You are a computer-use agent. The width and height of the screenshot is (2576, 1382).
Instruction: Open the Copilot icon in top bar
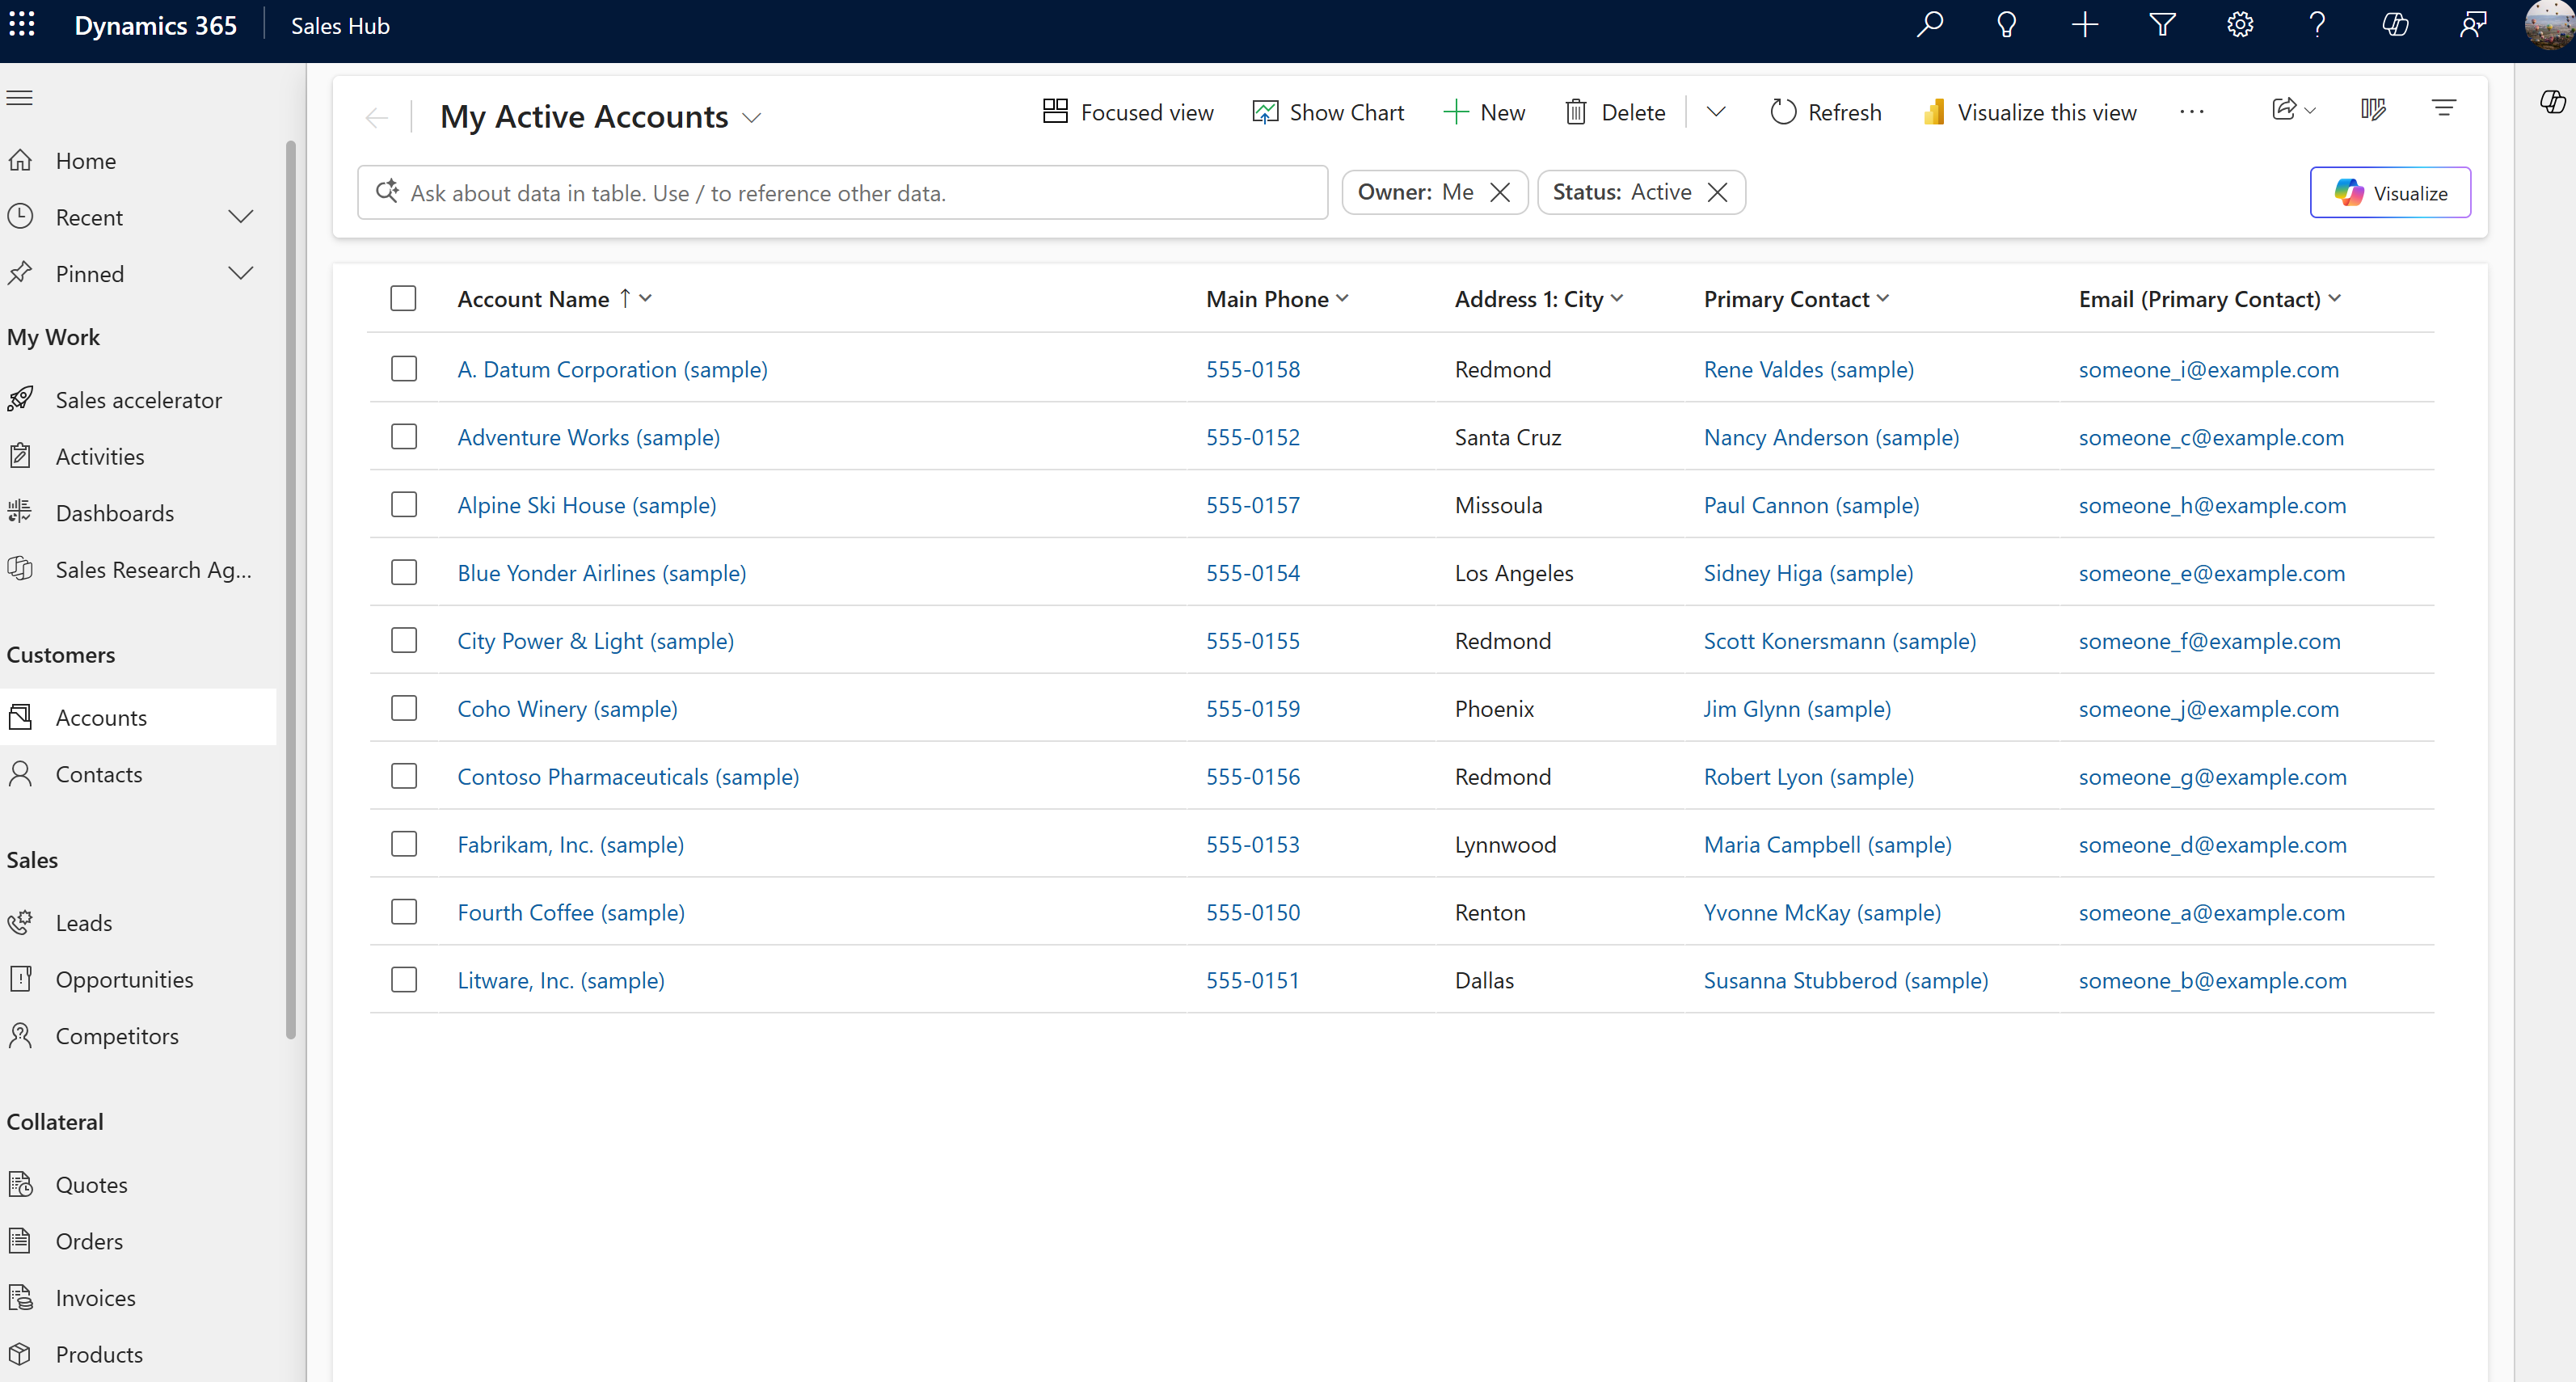tap(2395, 25)
